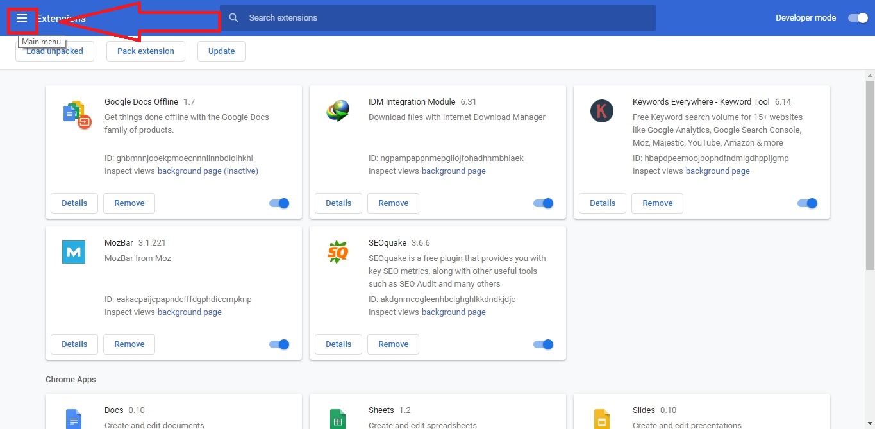Turn off the MozBar extension
Image resolution: width=875 pixels, height=429 pixels.
click(x=279, y=344)
